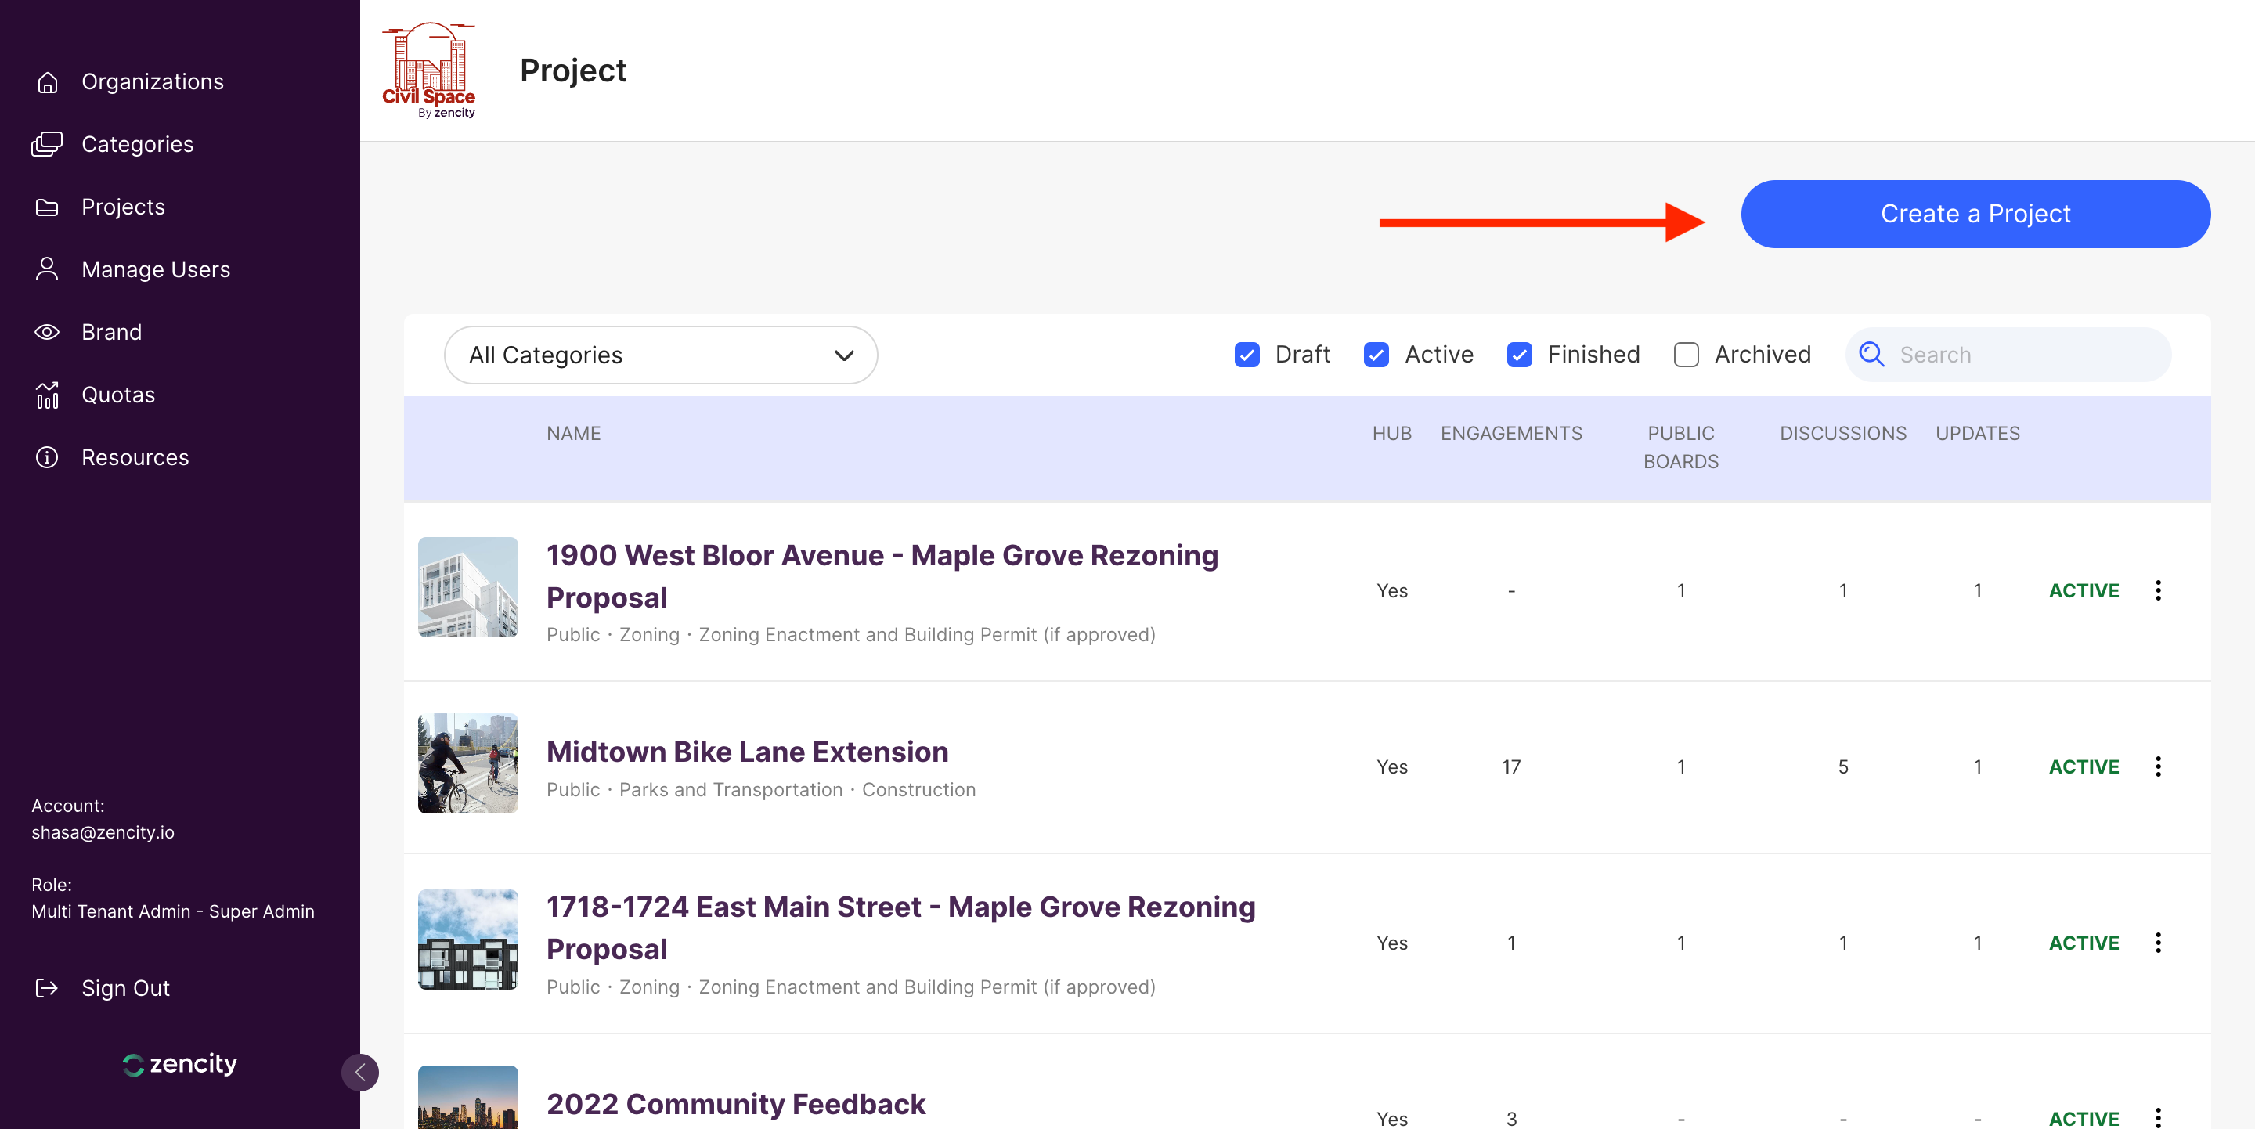Image resolution: width=2255 pixels, height=1129 pixels.
Task: Open the All Categories dropdown
Action: tap(661, 355)
